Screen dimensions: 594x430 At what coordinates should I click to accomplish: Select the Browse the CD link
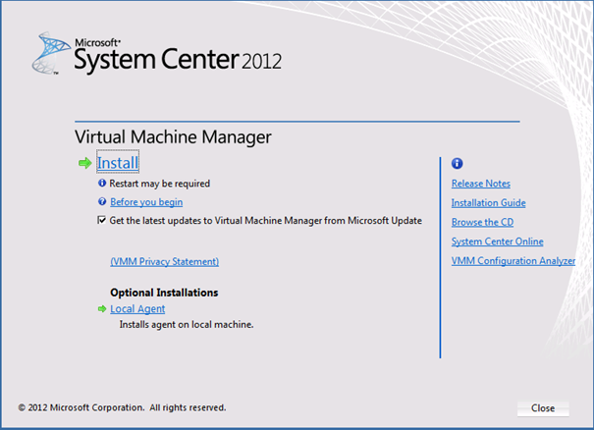point(482,222)
